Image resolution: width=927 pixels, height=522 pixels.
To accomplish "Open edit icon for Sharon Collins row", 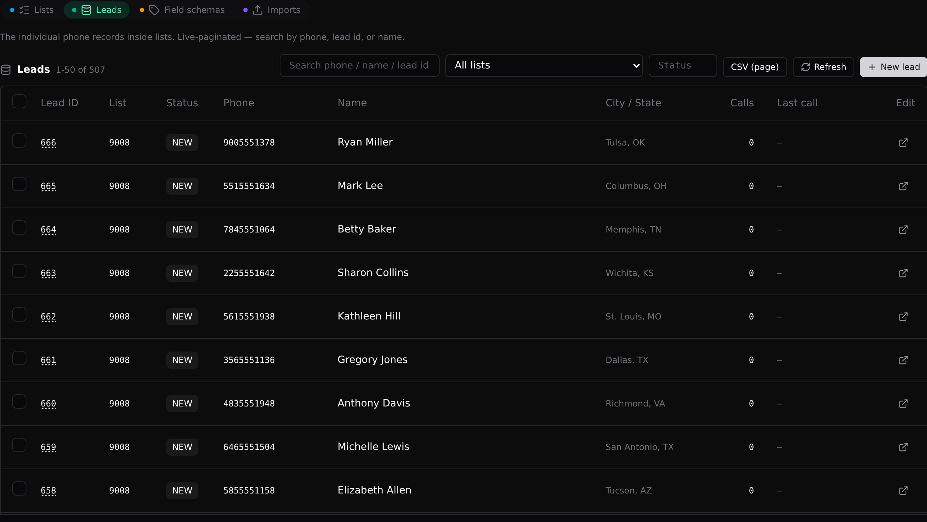I will tap(903, 273).
